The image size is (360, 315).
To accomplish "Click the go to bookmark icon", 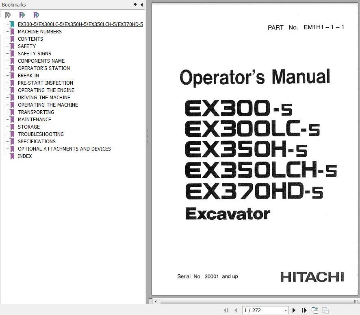I will point(36,15).
